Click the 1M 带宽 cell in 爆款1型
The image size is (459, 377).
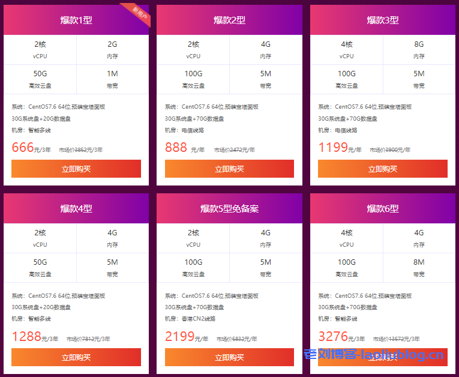(112, 79)
